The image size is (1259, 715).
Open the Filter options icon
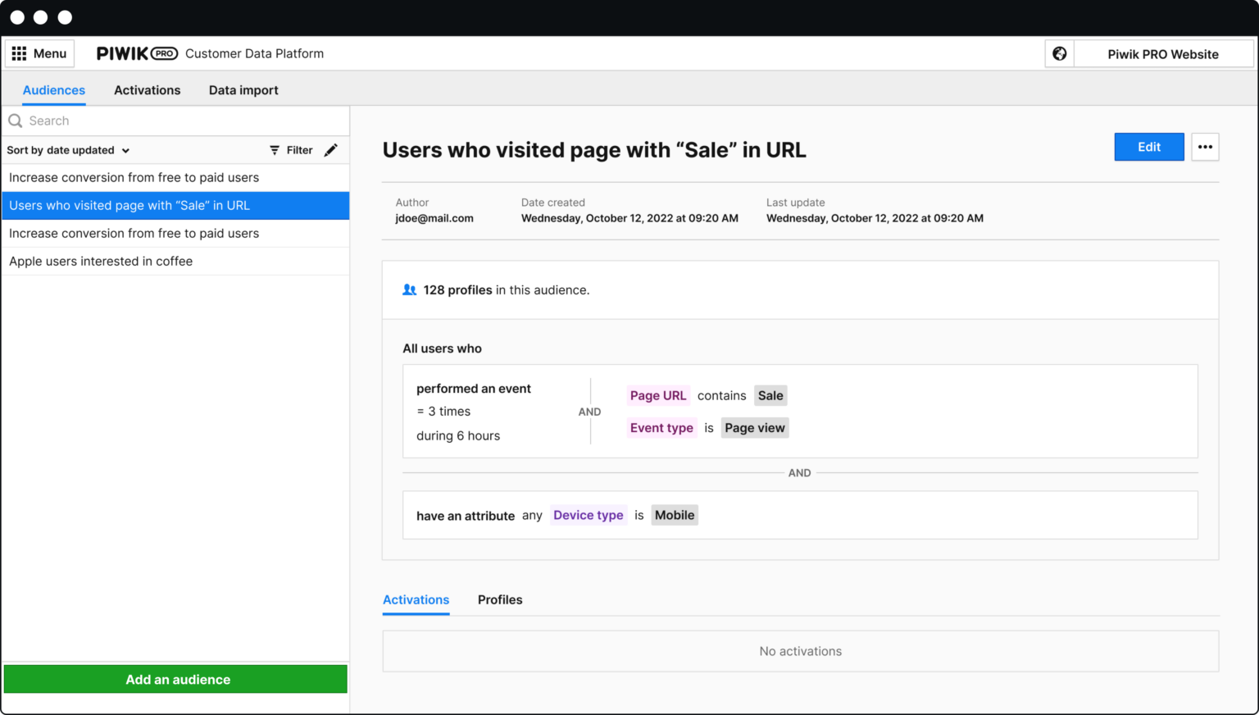275,150
